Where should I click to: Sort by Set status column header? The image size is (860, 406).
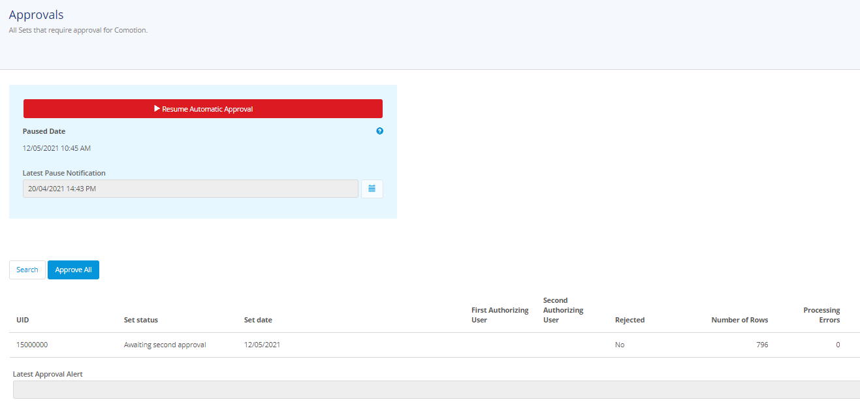point(141,320)
